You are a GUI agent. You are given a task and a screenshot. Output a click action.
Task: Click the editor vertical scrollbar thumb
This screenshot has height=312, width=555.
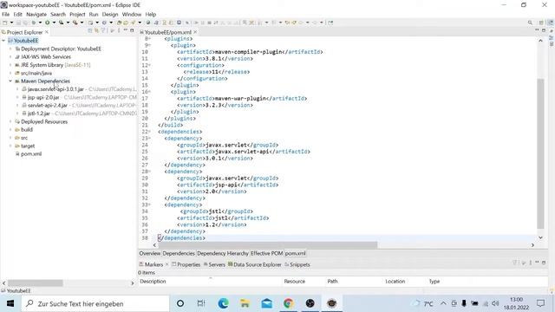pos(540,153)
